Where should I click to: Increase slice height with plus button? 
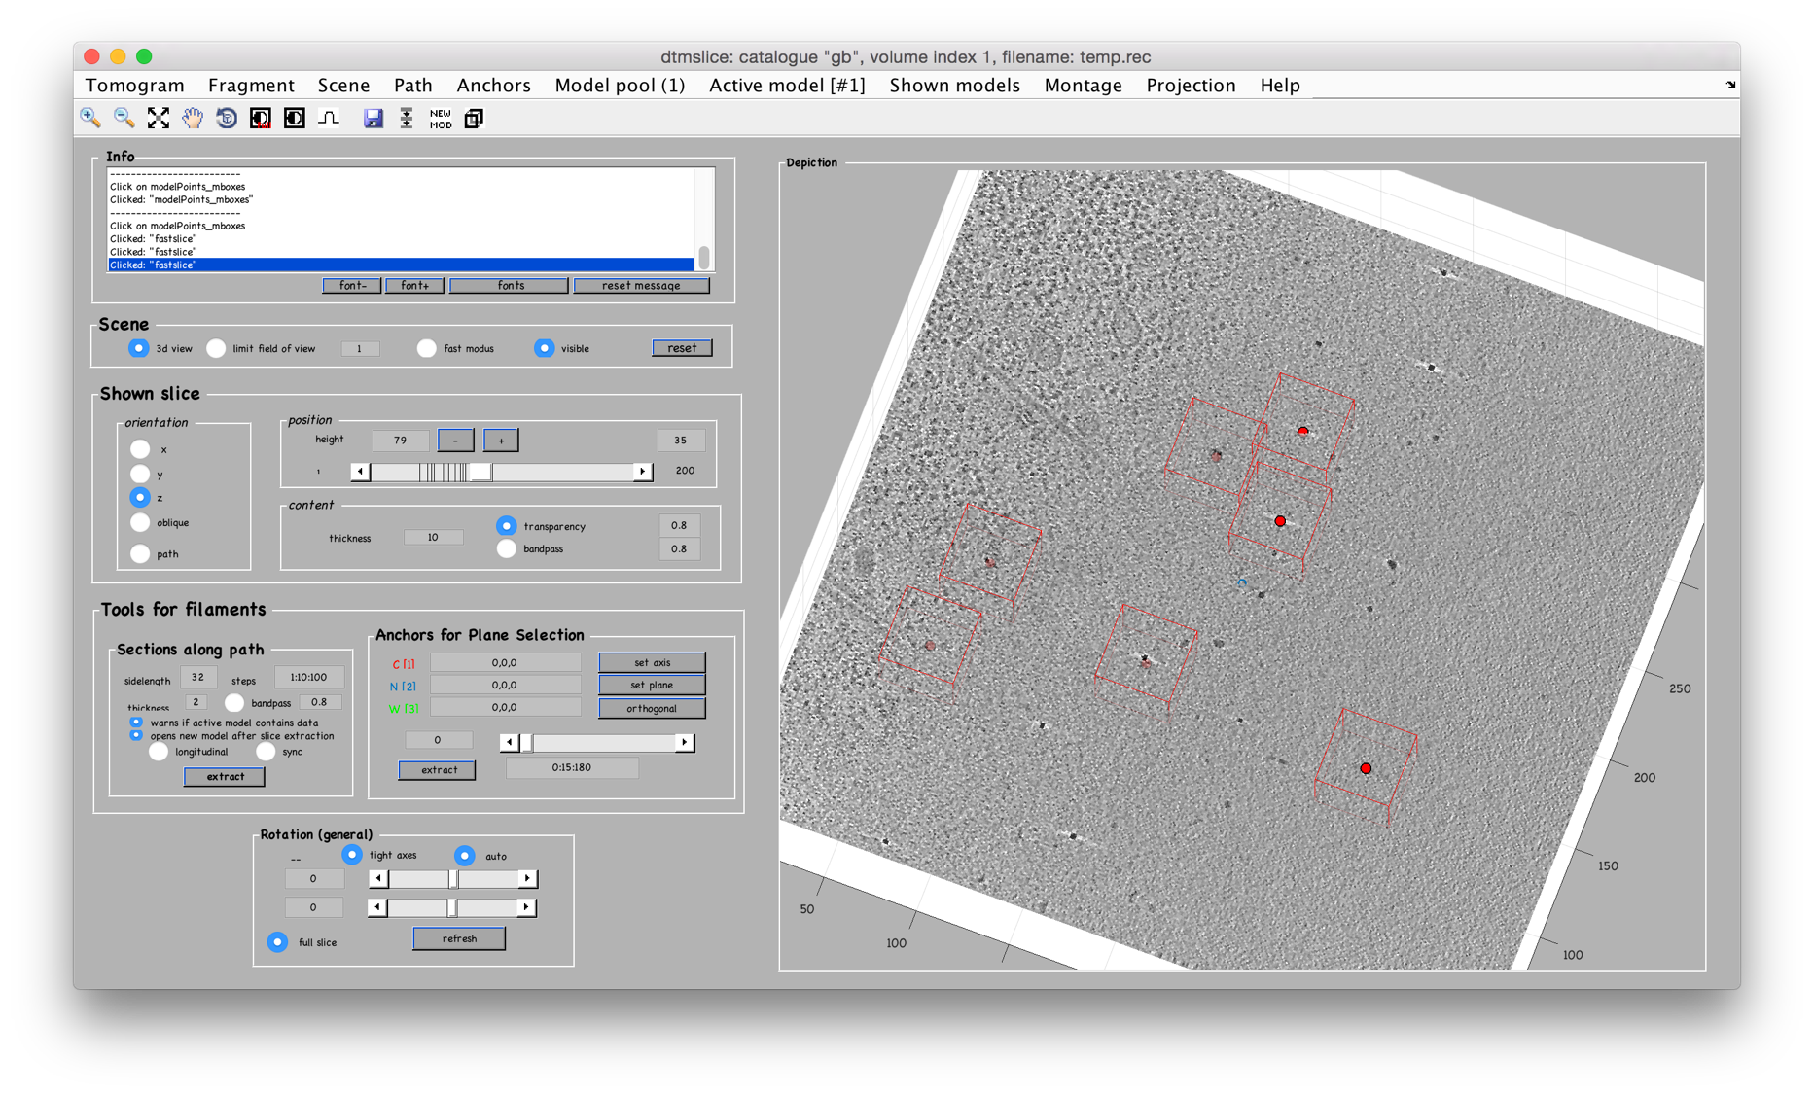pos(501,441)
